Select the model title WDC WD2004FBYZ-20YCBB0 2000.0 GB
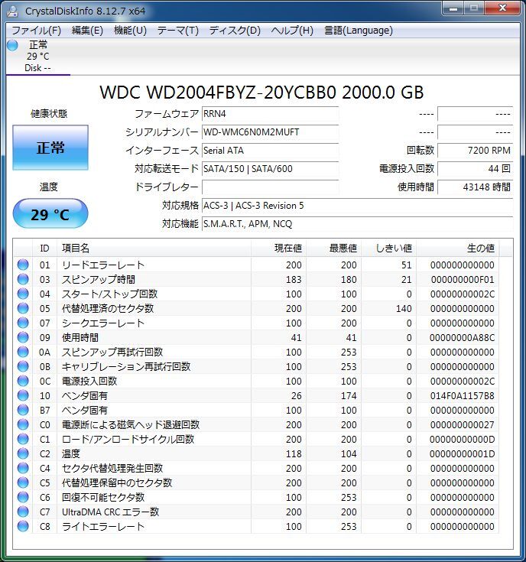 (261, 93)
